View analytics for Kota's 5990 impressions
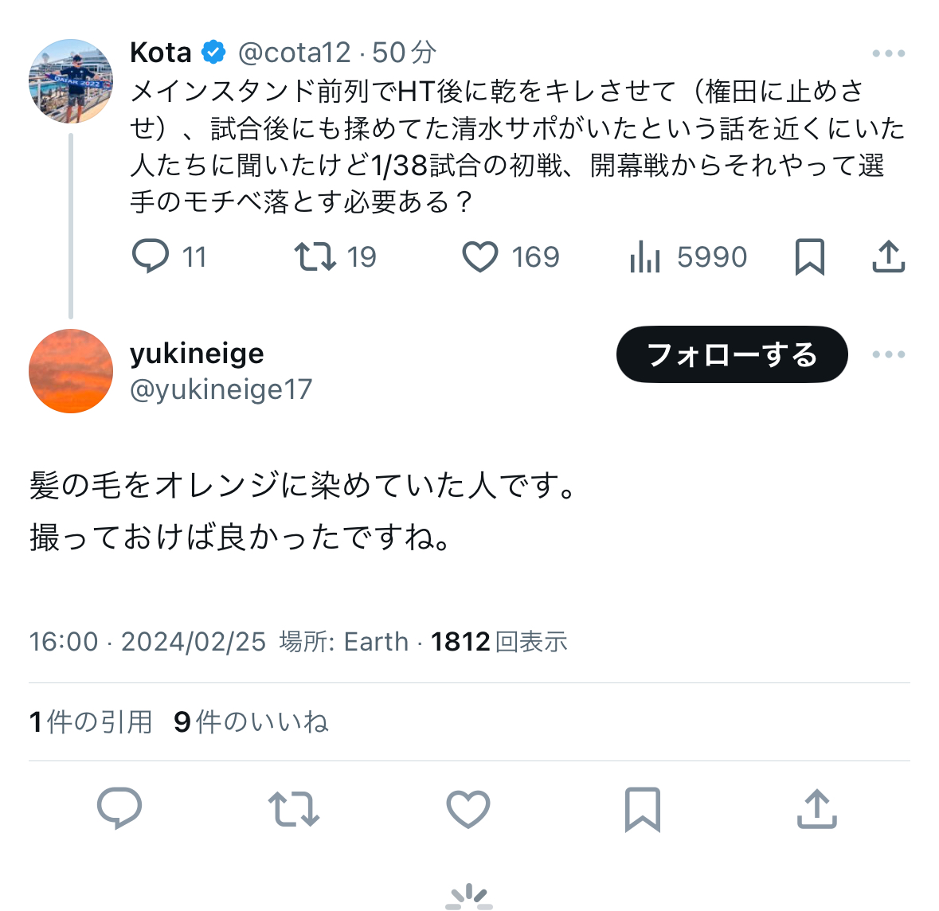The image size is (939, 911). click(645, 256)
